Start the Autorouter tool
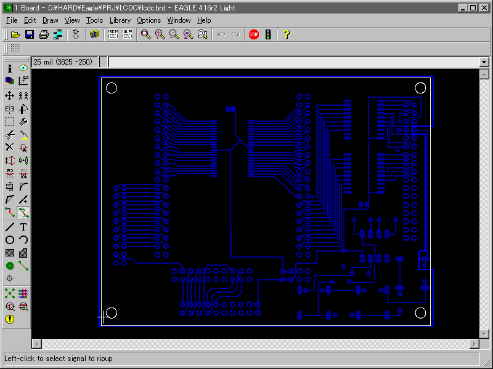This screenshot has height=369, width=493. (23, 293)
